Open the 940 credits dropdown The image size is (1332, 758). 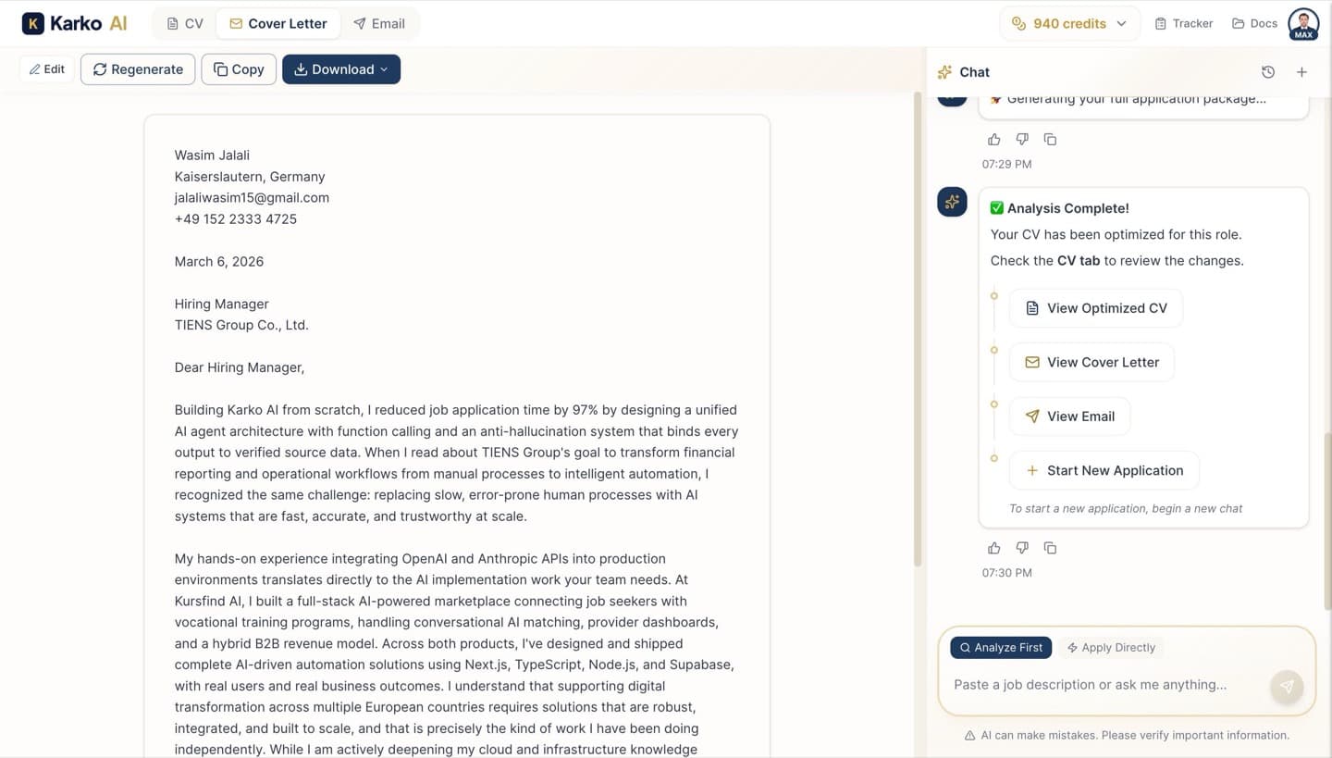[x=1069, y=23]
